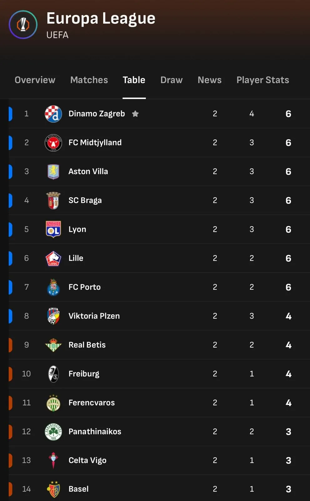The height and width of the screenshot is (501, 310).
Task: Open the Matches tab
Action: click(89, 80)
